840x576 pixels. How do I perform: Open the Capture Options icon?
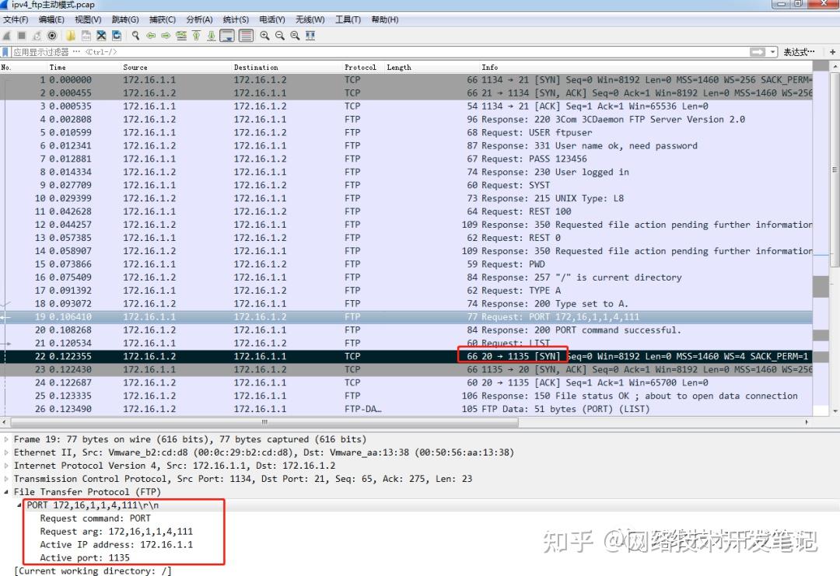(x=51, y=35)
